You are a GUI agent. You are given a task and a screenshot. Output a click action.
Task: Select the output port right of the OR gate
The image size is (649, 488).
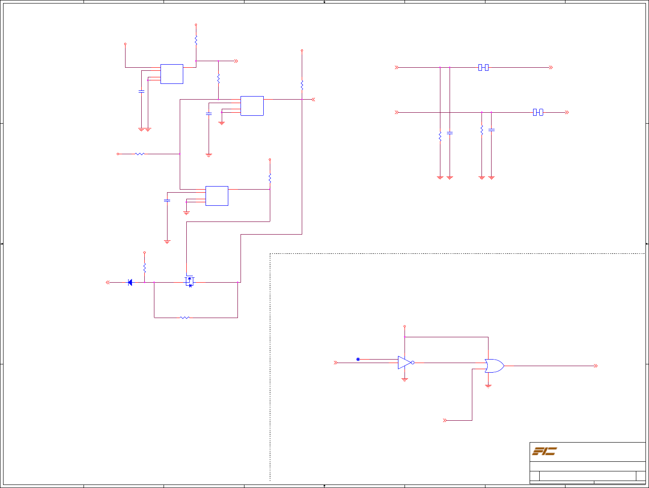[596, 366]
